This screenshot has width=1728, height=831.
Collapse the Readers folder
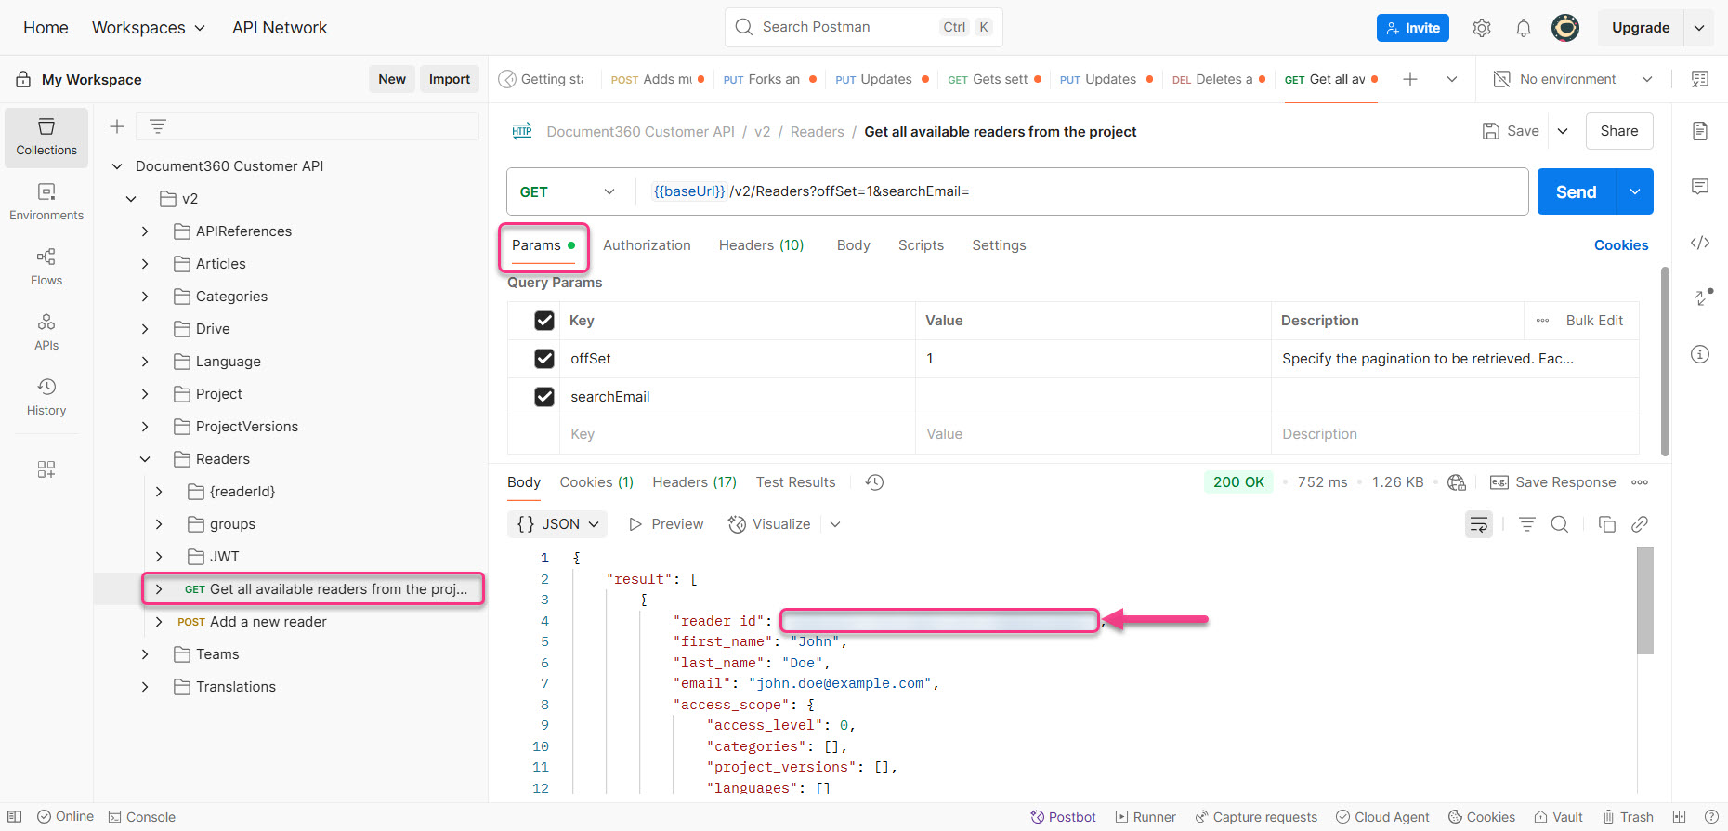click(145, 459)
